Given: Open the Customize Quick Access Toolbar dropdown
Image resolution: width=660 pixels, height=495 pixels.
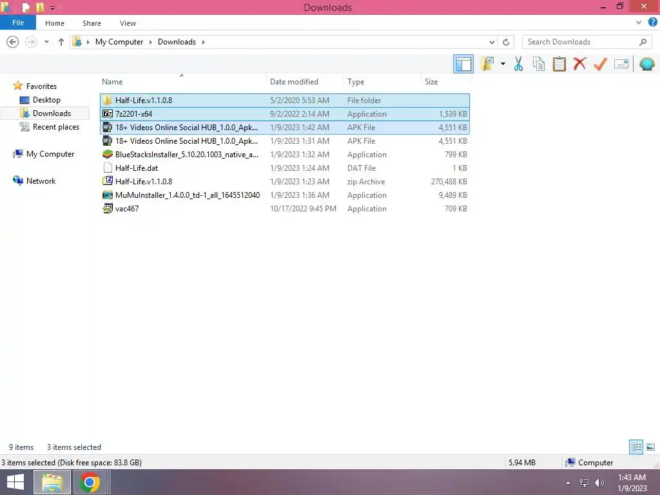Looking at the screenshot, I should 52,8.
